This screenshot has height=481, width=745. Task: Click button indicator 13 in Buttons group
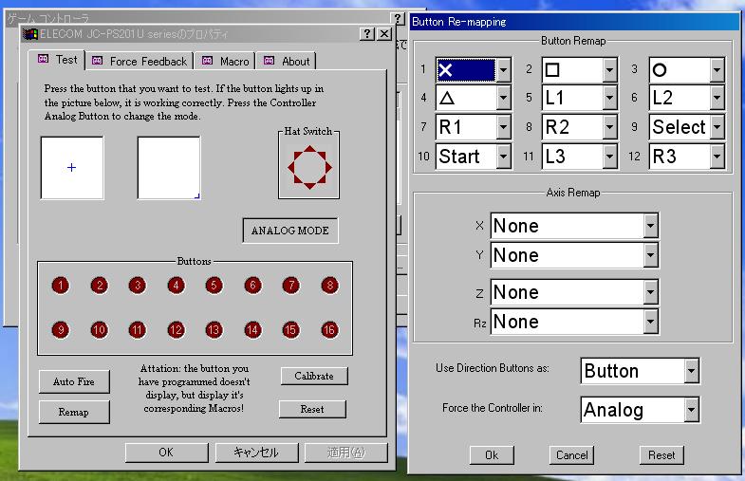coord(214,329)
